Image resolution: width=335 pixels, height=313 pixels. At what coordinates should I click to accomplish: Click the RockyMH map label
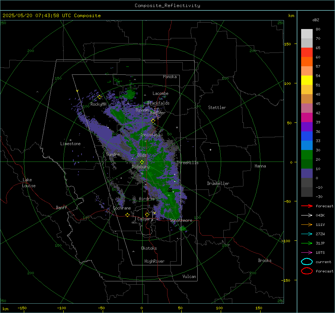tap(98, 104)
